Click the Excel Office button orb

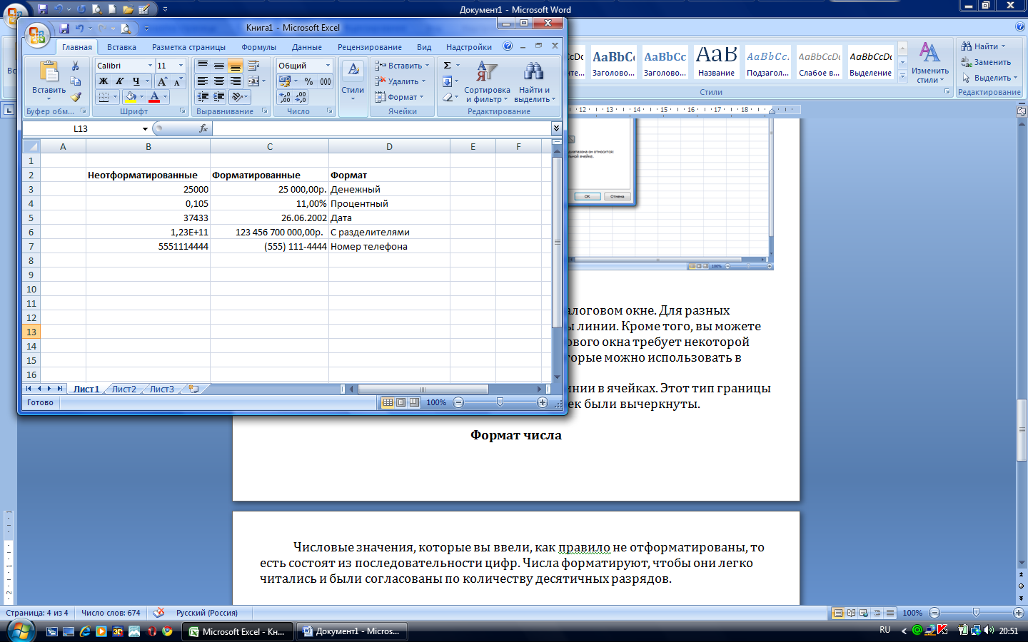[x=36, y=36]
